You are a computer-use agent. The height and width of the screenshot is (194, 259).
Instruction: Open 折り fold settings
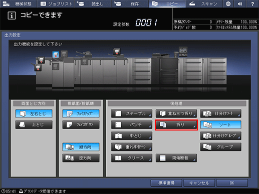pyautogui.click(x=176, y=124)
